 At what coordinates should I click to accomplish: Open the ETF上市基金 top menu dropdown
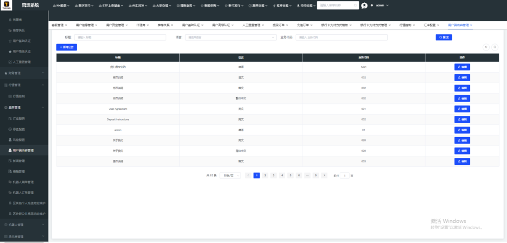(x=111, y=5)
